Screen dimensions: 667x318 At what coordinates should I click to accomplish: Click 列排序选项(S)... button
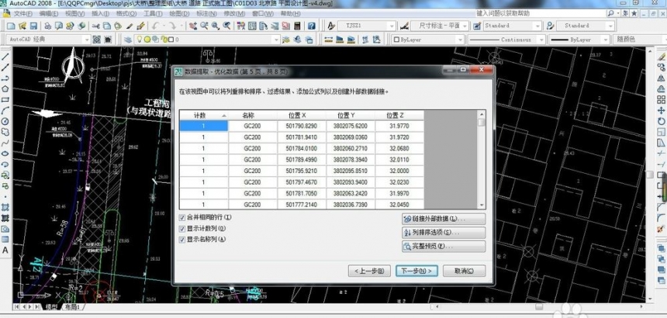coord(444,233)
